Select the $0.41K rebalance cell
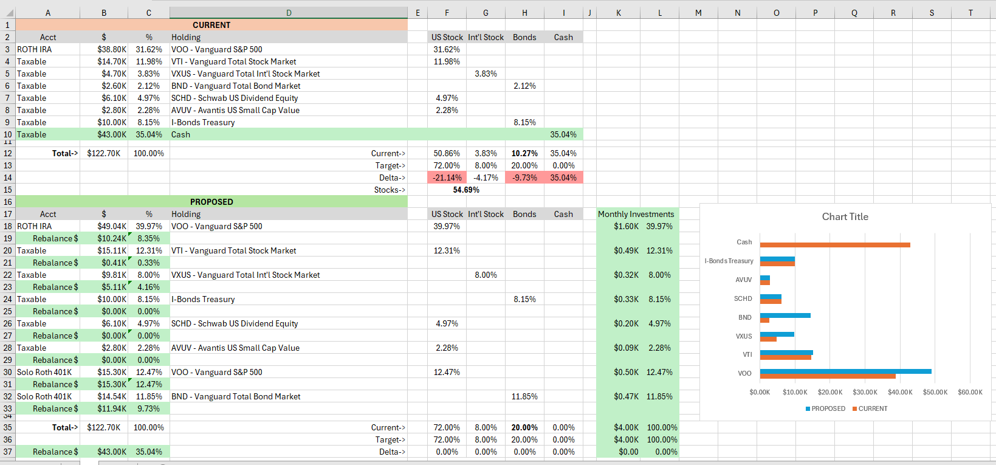This screenshot has width=996, height=465. pyautogui.click(x=104, y=263)
